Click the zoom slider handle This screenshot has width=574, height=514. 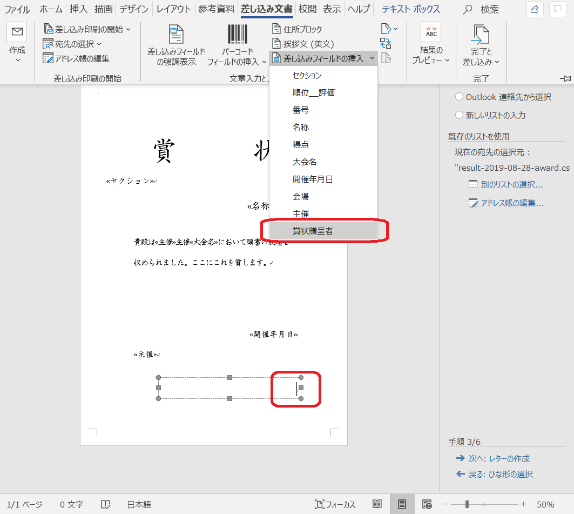point(467,504)
